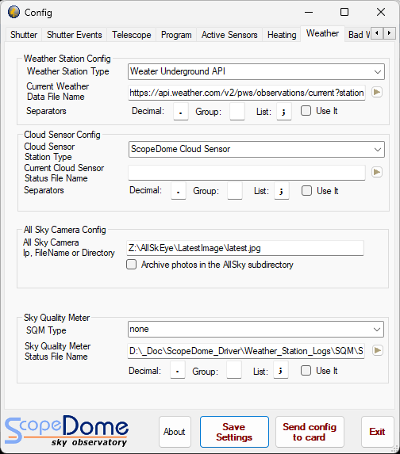Click the Current Weather Data File Name field

click(x=247, y=93)
